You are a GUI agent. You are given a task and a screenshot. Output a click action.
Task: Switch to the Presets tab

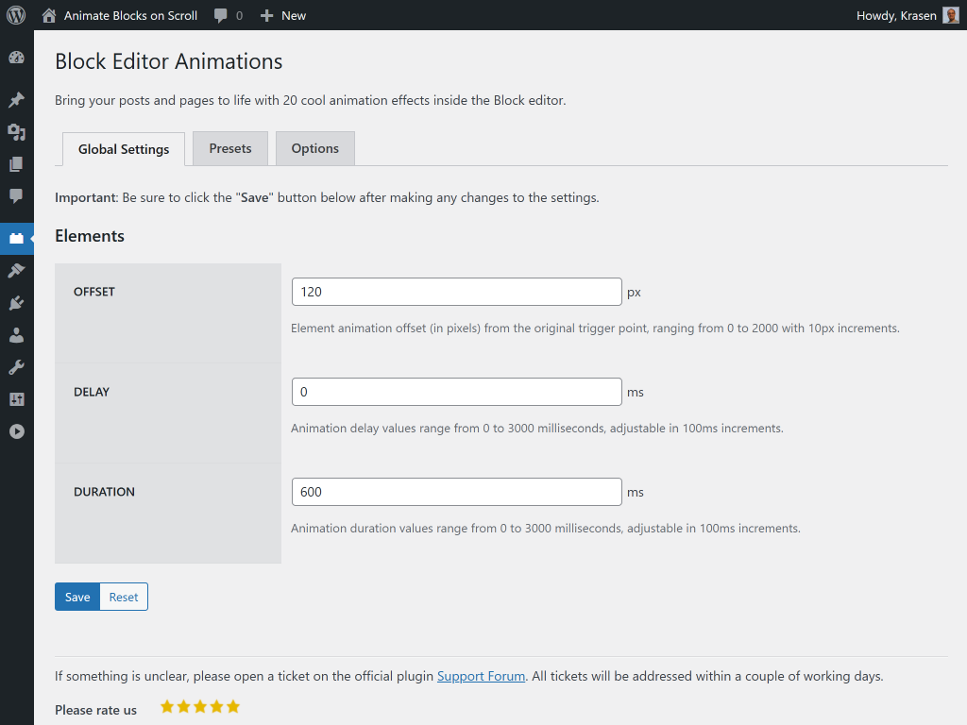click(x=230, y=148)
